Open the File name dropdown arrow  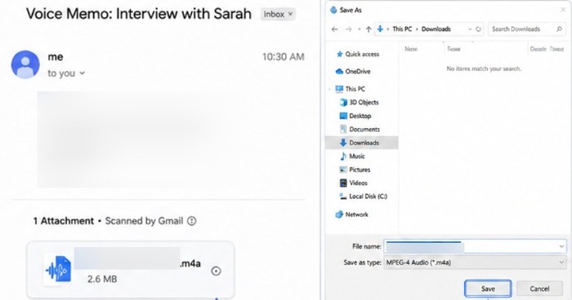tap(561, 246)
